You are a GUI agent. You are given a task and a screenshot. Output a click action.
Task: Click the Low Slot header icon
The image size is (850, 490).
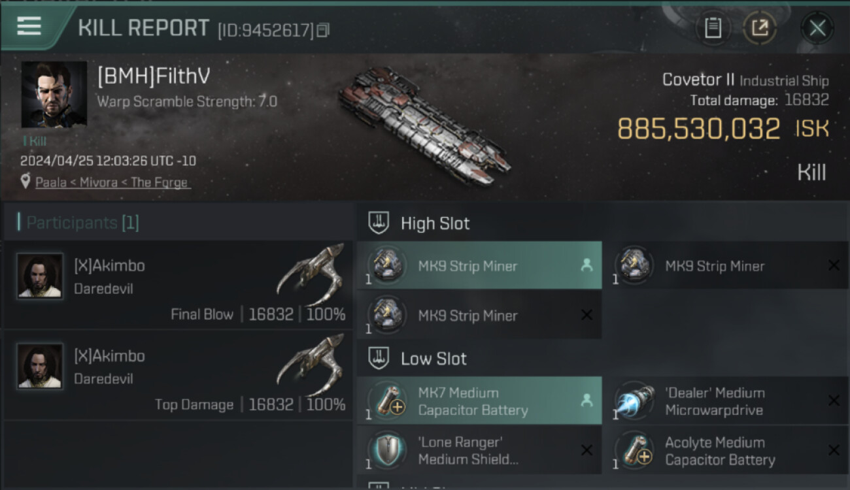coord(379,358)
